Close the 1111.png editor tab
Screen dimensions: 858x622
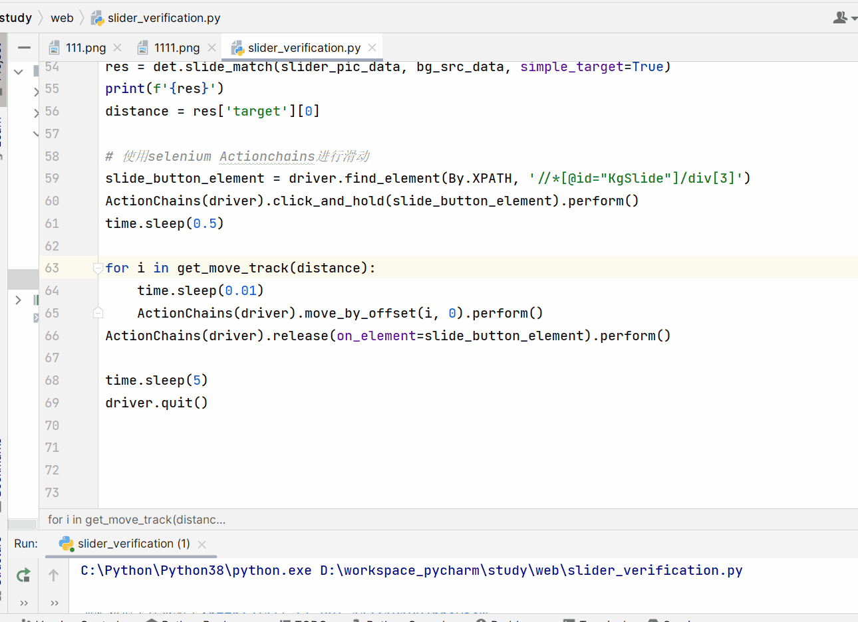[212, 48]
